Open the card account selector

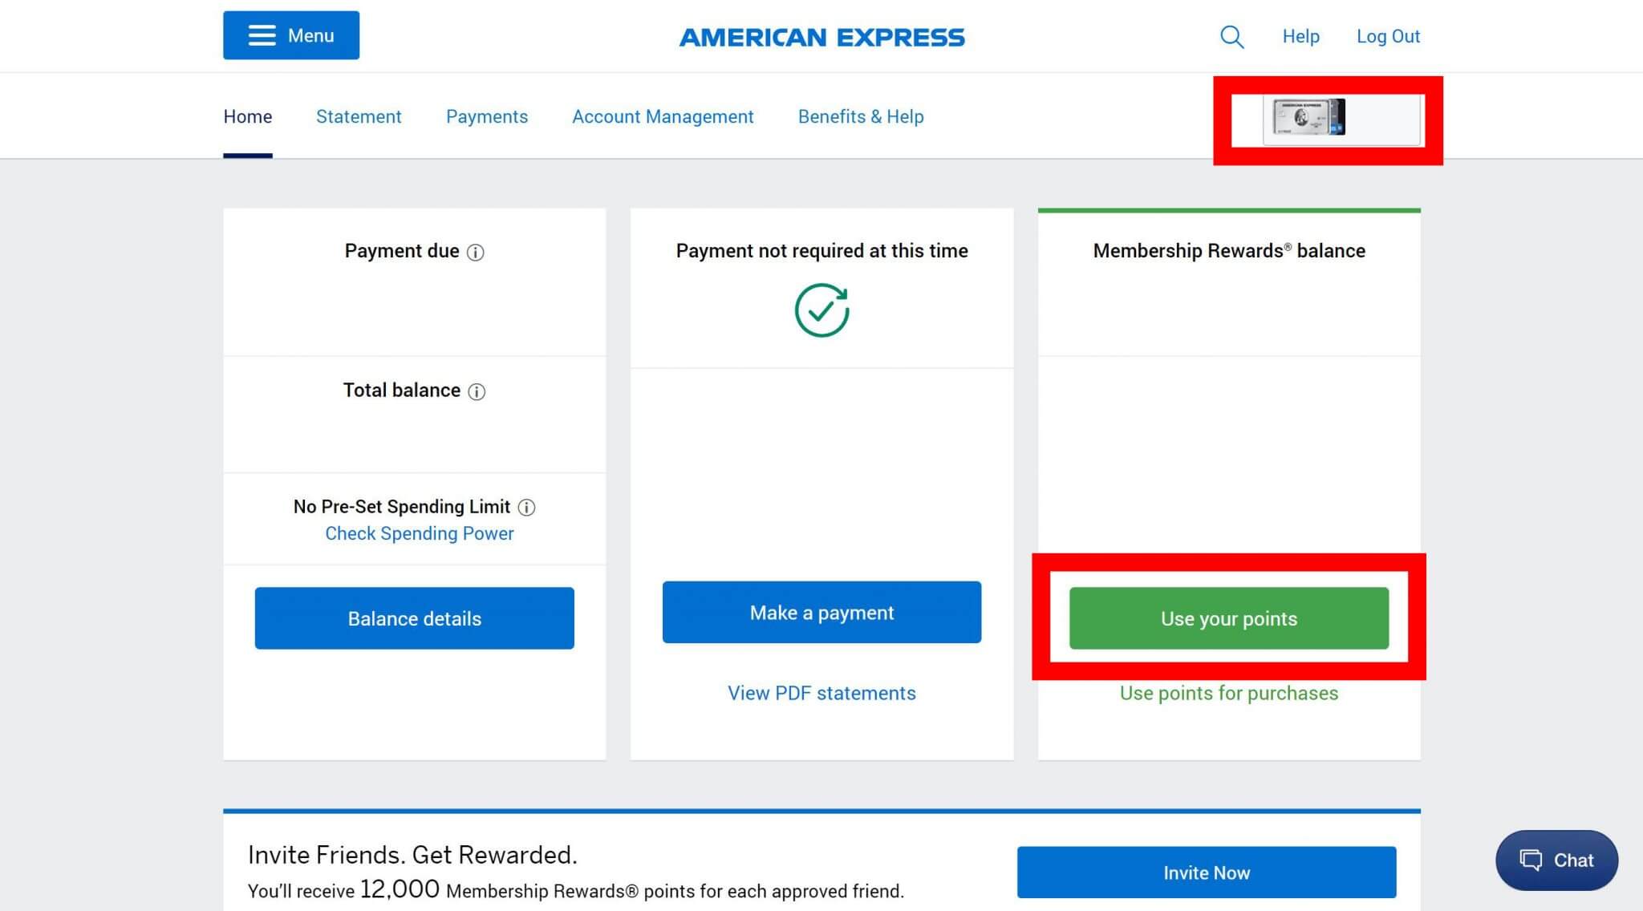pos(1341,119)
